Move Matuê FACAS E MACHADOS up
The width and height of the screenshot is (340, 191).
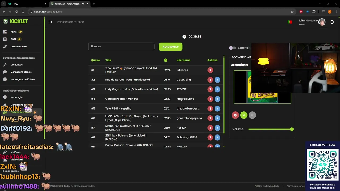click(217, 128)
